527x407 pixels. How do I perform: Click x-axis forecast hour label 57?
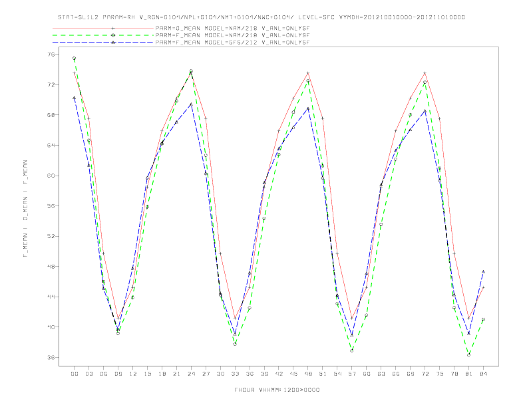(352, 374)
